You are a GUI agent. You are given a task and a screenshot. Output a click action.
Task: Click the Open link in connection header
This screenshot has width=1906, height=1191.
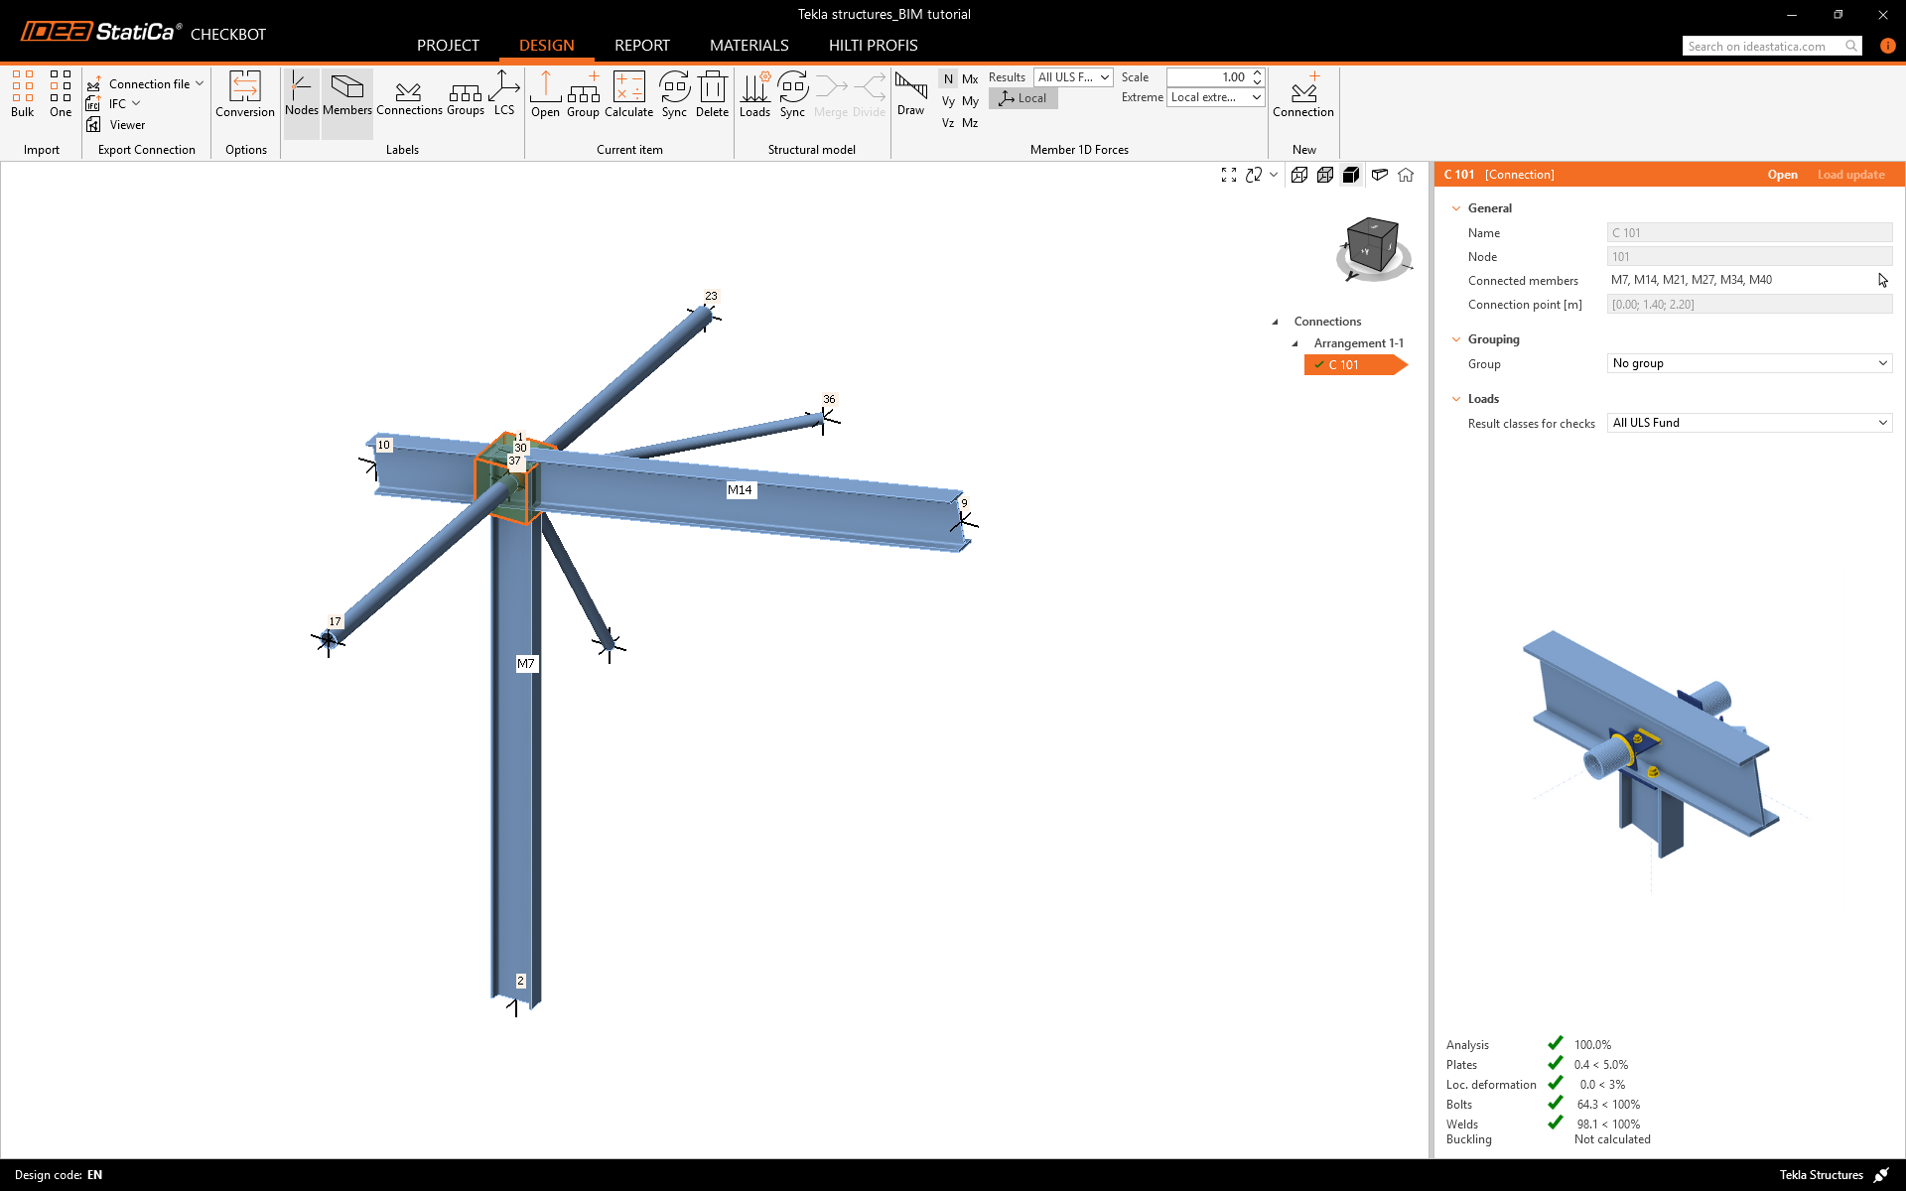tap(1782, 175)
